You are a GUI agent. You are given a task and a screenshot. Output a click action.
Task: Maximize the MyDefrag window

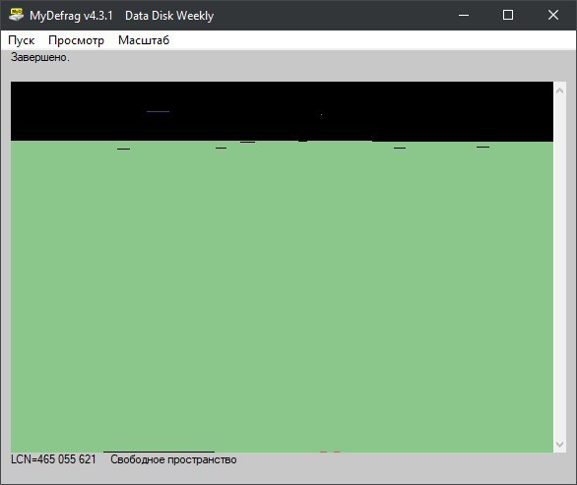pyautogui.click(x=508, y=15)
